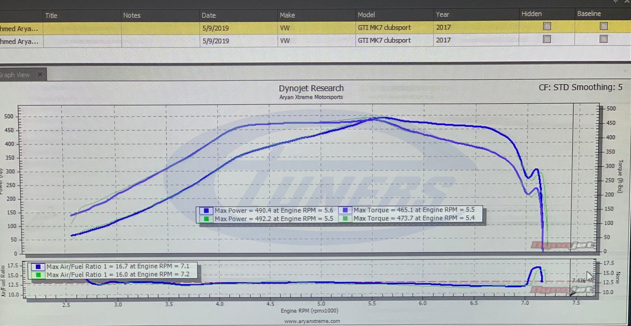Sort runs by the Make column header

(x=287, y=15)
